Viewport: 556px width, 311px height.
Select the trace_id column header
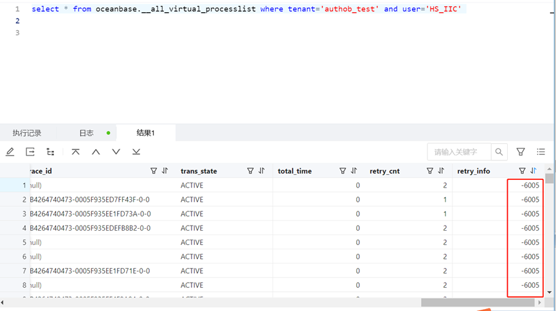tap(40, 171)
